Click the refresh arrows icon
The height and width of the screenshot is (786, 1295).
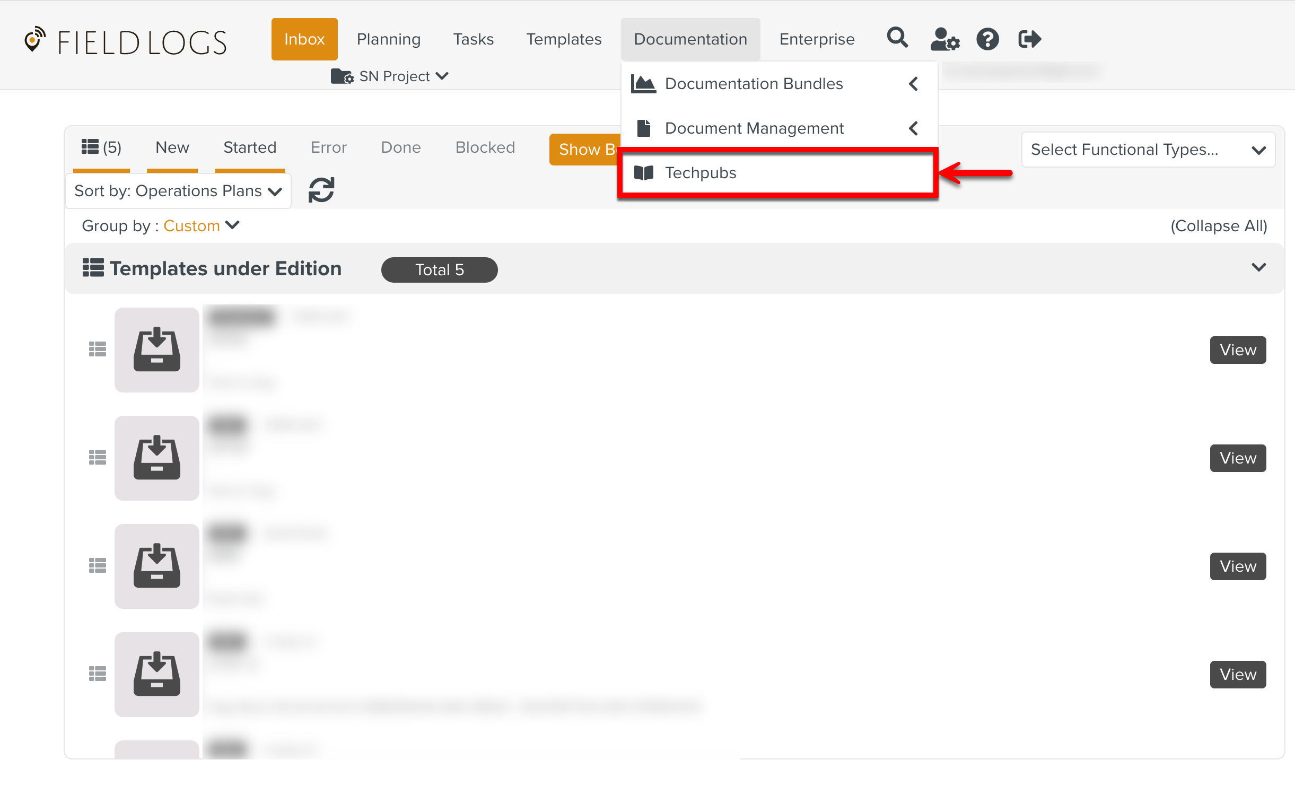(x=321, y=190)
